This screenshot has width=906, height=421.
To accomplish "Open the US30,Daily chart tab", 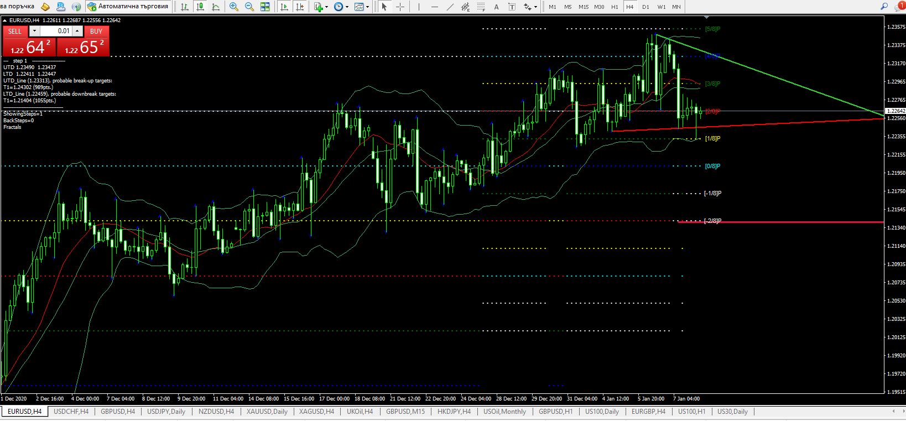I will point(732,412).
